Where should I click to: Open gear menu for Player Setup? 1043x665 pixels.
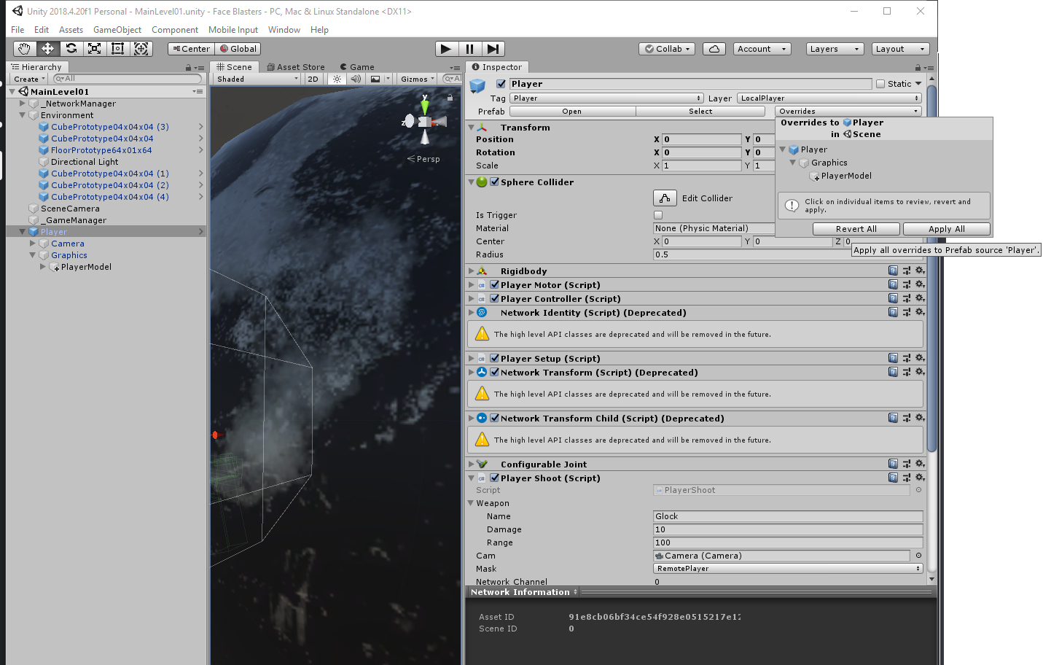(x=921, y=358)
